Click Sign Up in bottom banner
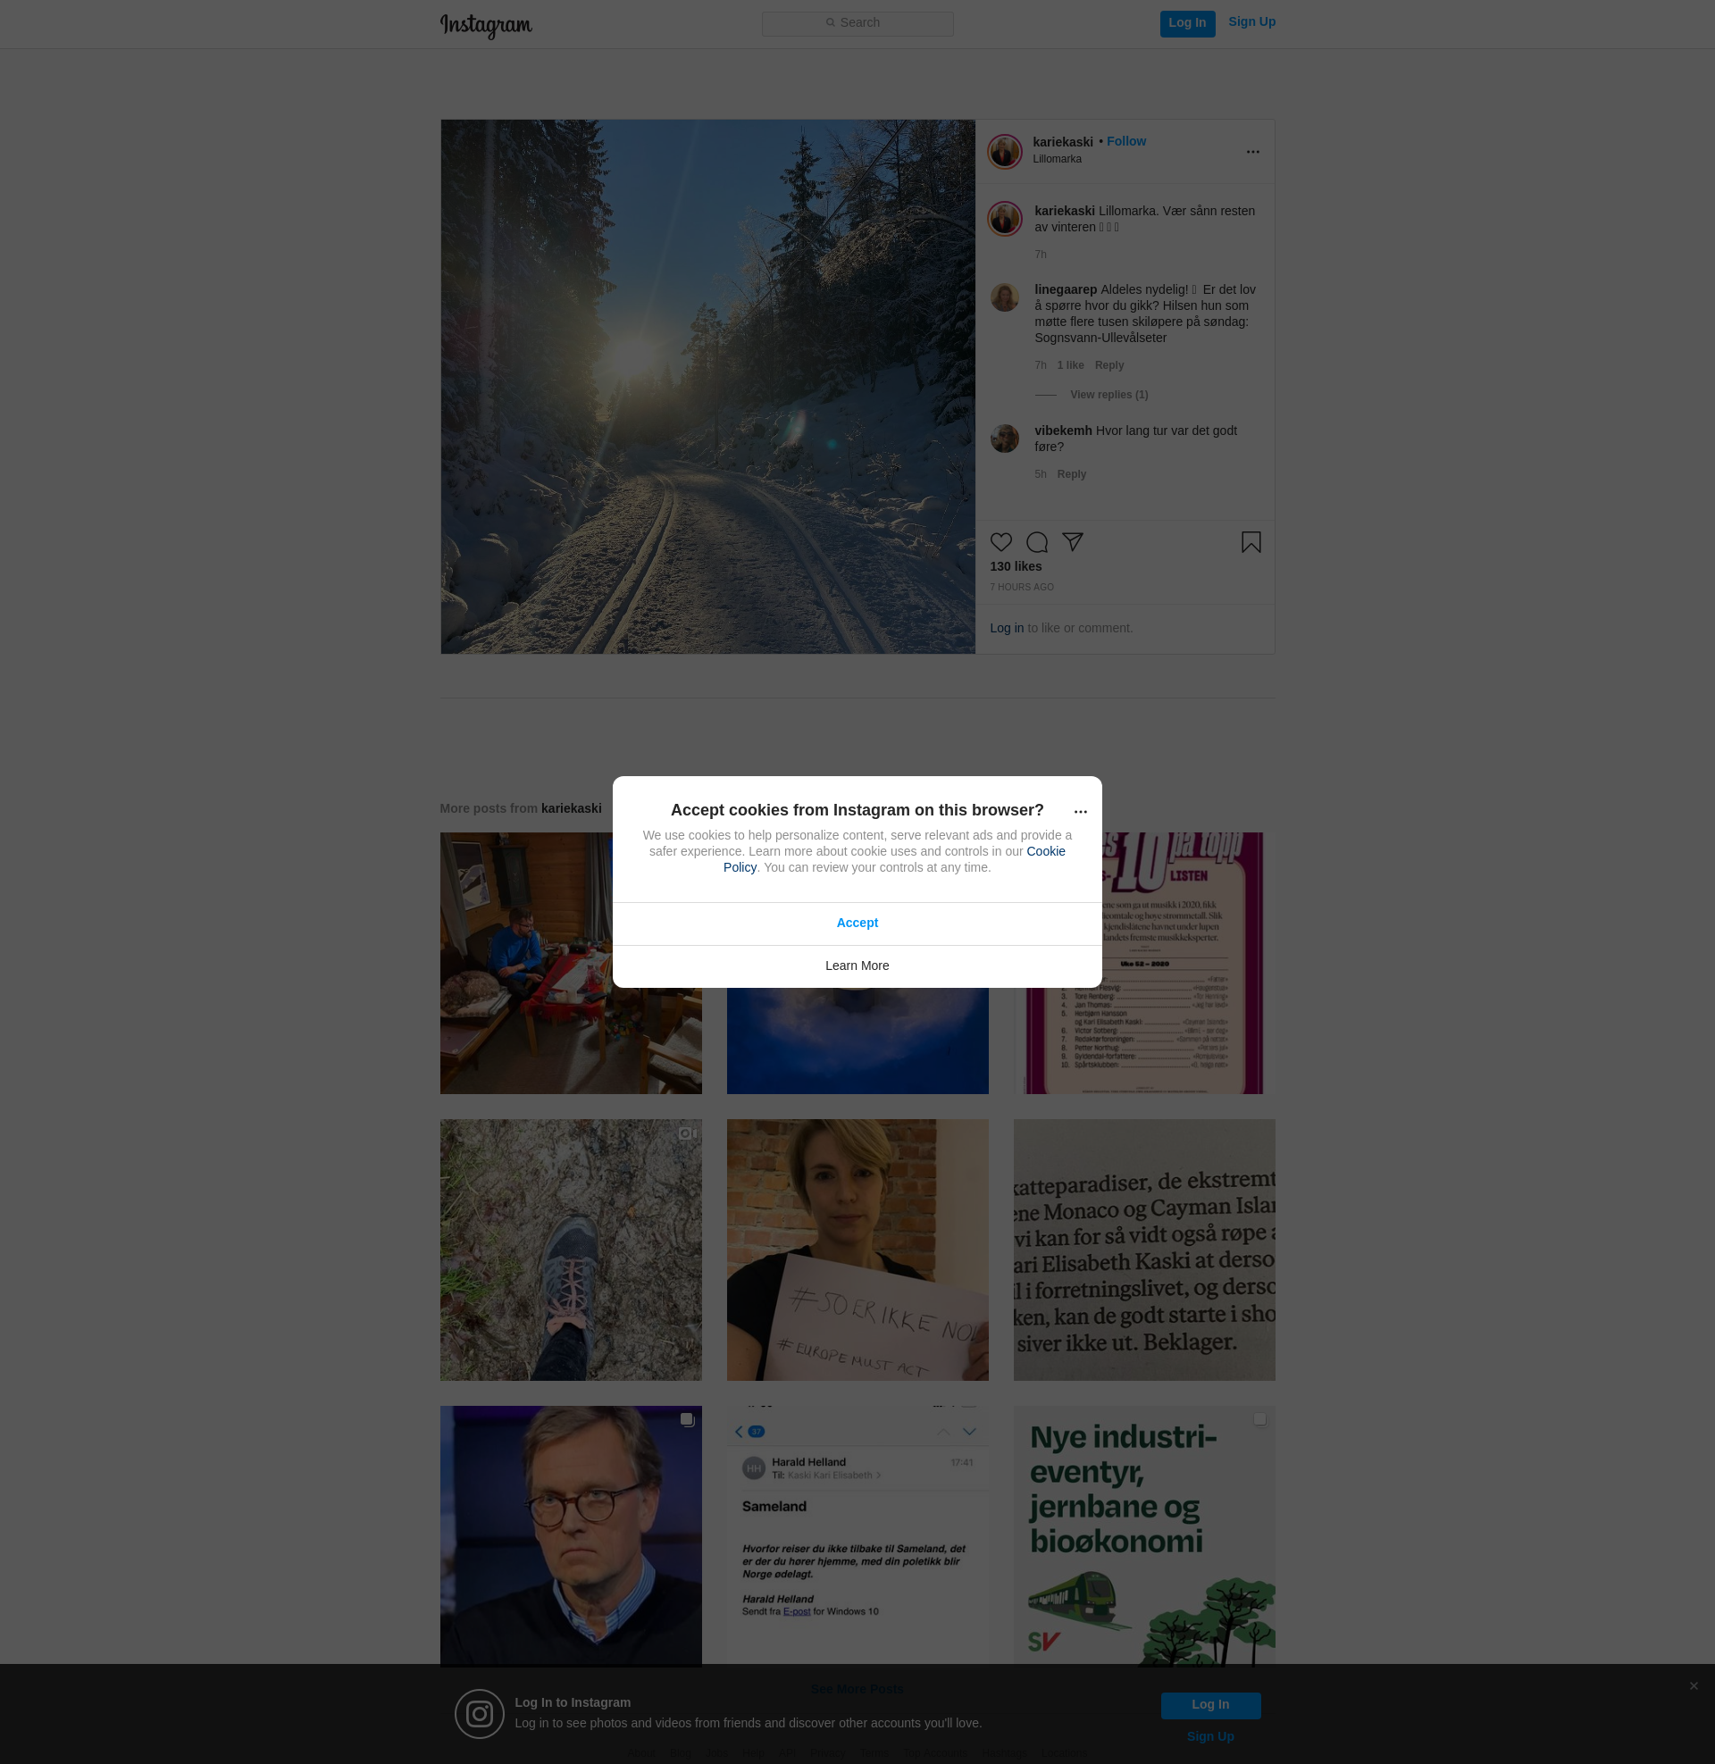1715x1764 pixels. click(x=1209, y=1736)
